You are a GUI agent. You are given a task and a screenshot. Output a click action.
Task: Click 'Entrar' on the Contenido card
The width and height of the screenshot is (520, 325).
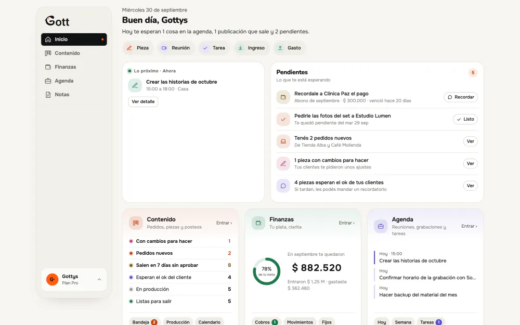[x=224, y=223]
